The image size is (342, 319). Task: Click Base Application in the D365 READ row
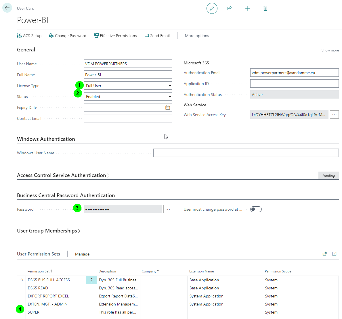[225, 288]
